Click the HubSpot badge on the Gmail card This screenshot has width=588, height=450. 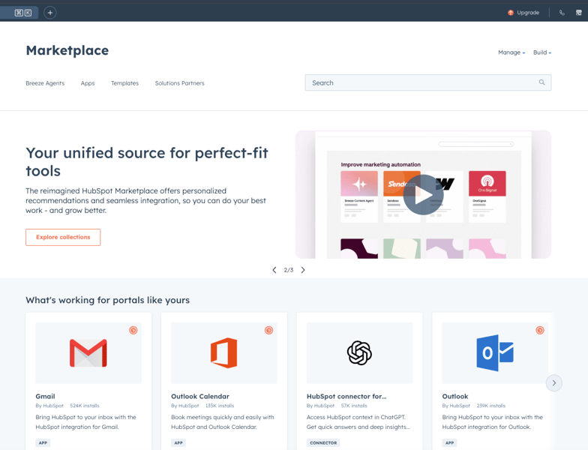click(x=133, y=330)
